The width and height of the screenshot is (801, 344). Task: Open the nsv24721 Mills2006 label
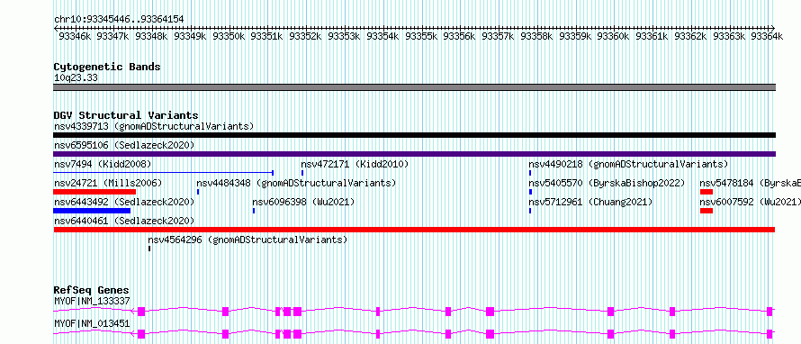(x=108, y=183)
